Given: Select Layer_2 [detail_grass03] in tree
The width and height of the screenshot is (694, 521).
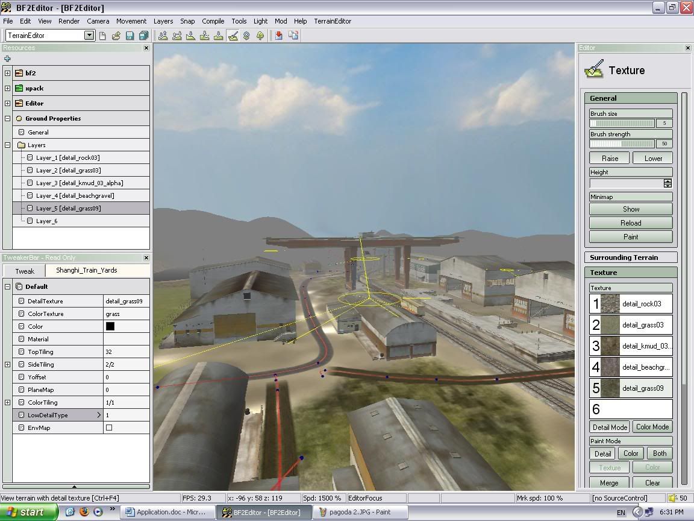Looking at the screenshot, I should pyautogui.click(x=68, y=170).
